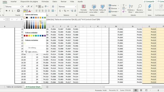This screenshot has width=164, height=92.
Task: Align text to the left
Action: 36,11
